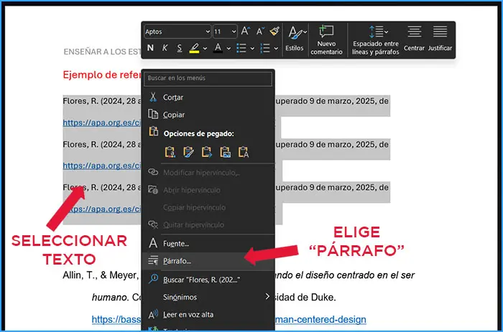Viewport: 503px width, 332px height.
Task: Expand the highlight color dropdown arrow
Action: click(205, 49)
